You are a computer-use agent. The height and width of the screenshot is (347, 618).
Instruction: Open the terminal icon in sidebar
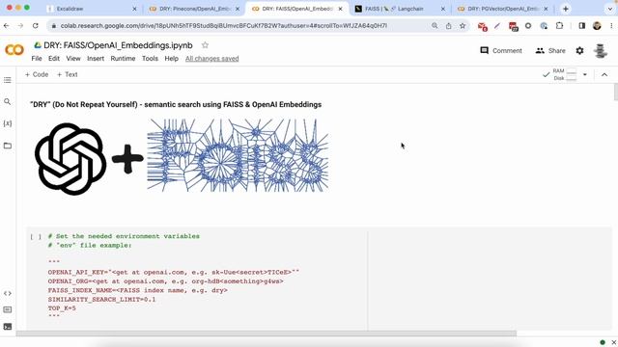tap(8, 327)
